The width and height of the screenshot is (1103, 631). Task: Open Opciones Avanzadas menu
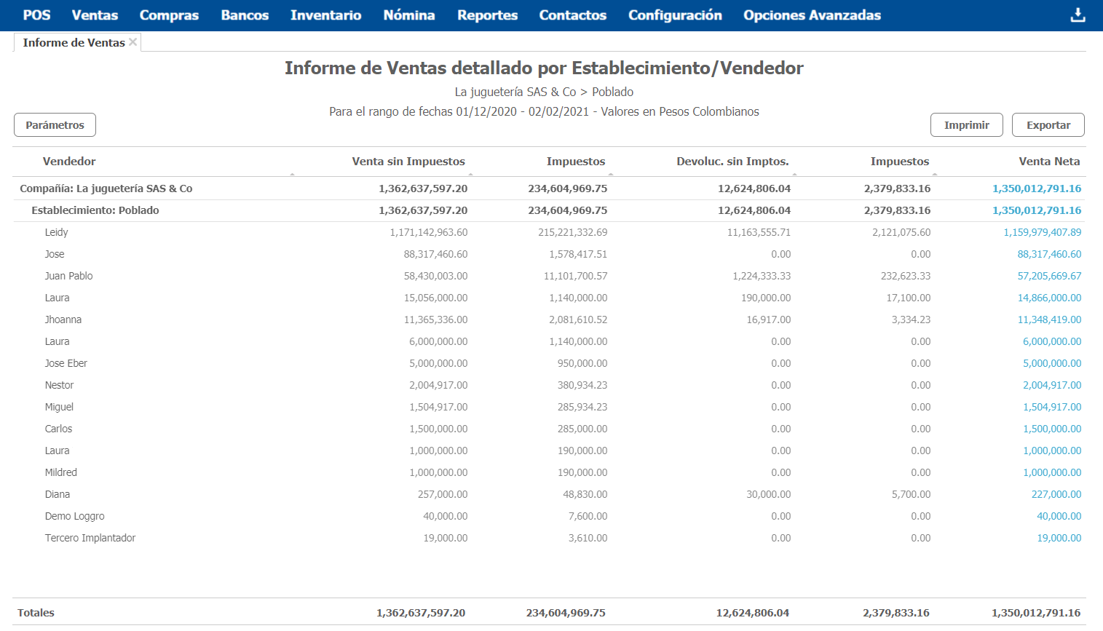point(812,15)
